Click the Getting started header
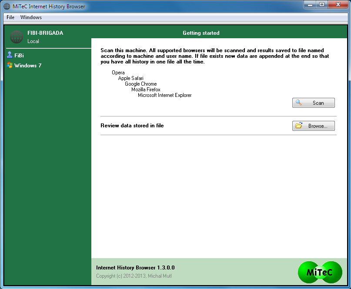This screenshot has height=289, width=351. [x=201, y=33]
